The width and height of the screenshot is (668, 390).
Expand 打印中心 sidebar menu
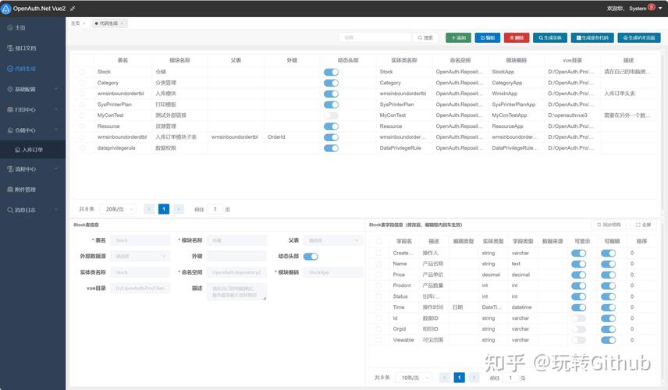tap(33, 109)
